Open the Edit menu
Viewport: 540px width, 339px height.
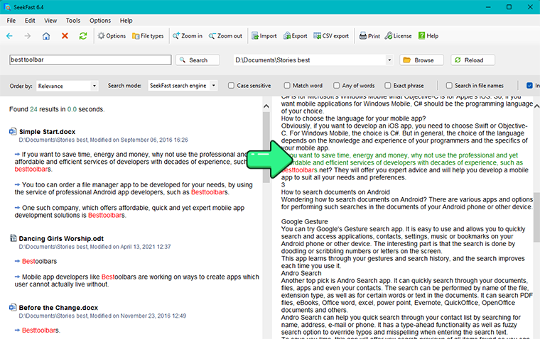tap(30, 21)
